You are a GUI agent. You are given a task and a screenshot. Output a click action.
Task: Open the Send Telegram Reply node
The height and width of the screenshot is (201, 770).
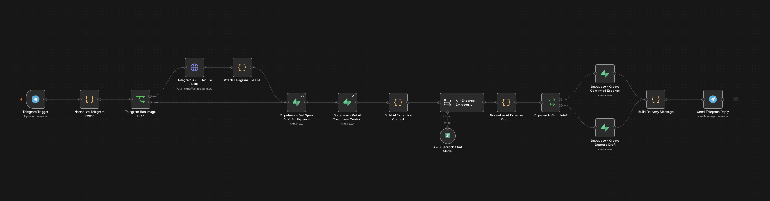tap(713, 99)
